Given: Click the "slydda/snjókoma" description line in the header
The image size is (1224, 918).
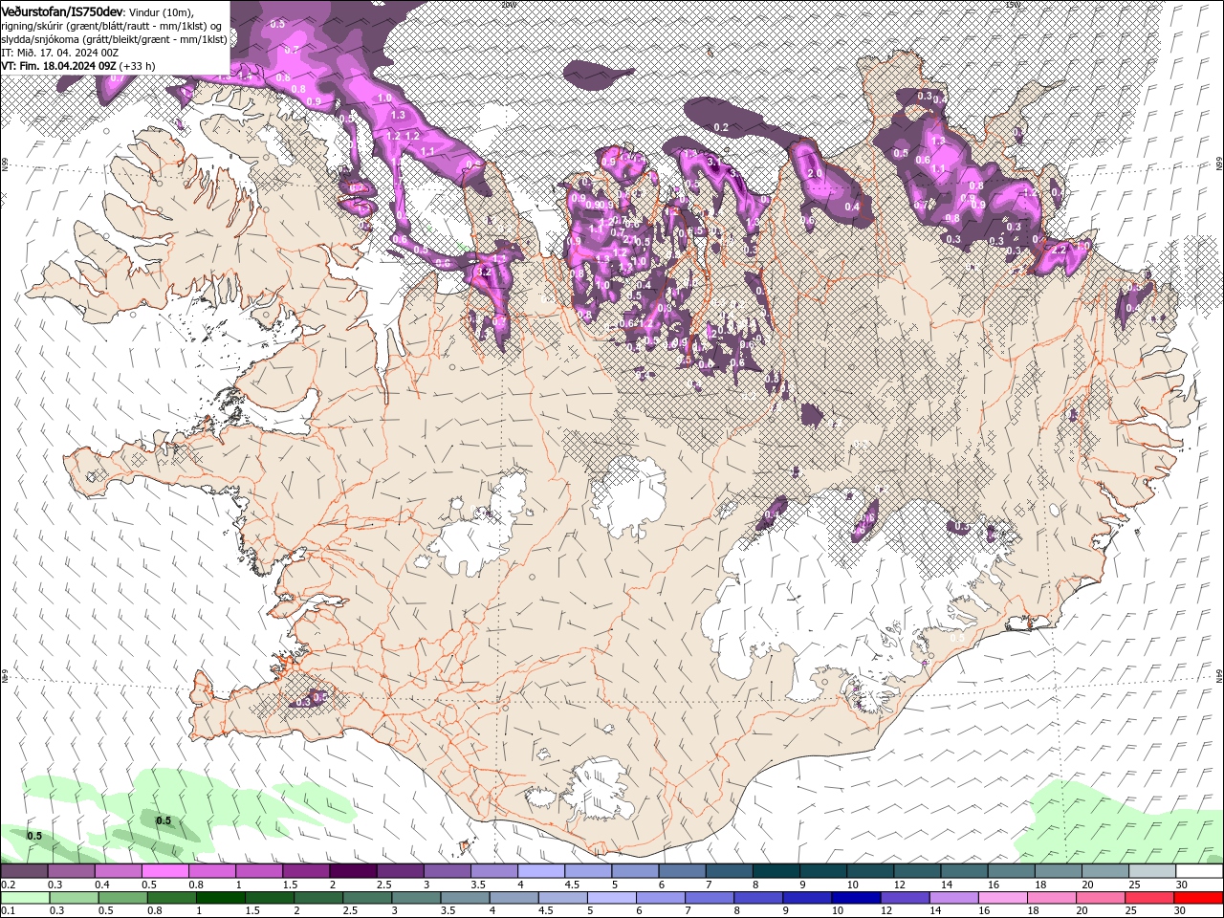Looking at the screenshot, I should (114, 39).
